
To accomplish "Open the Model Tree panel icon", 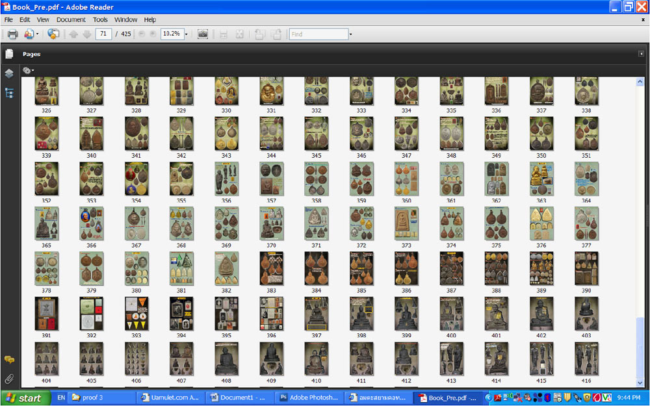I will (9, 93).
